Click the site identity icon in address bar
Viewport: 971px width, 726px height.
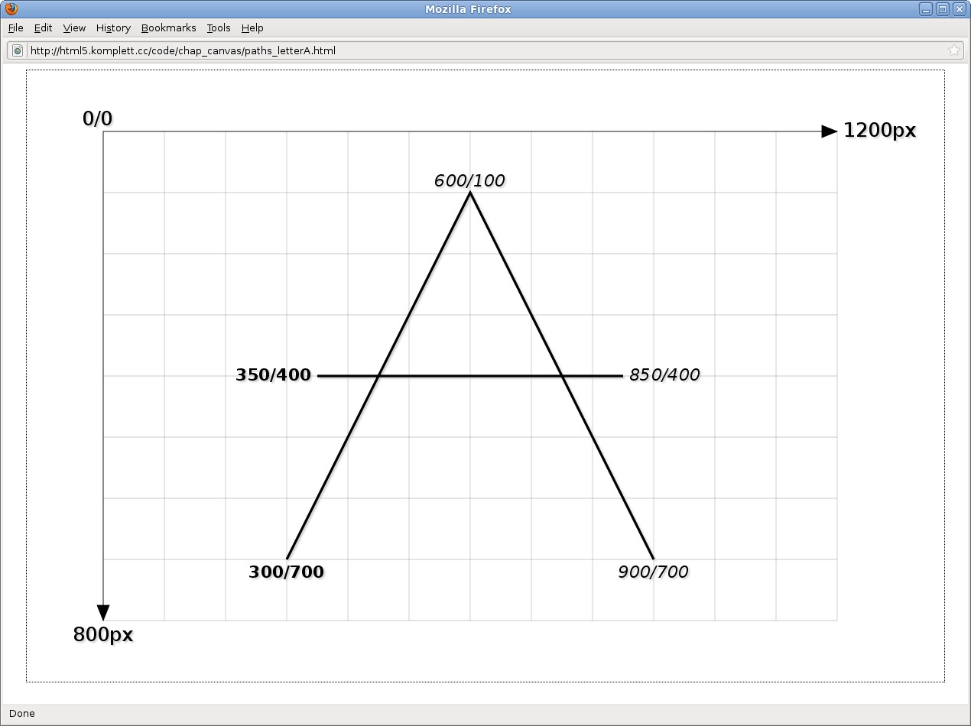coord(18,50)
